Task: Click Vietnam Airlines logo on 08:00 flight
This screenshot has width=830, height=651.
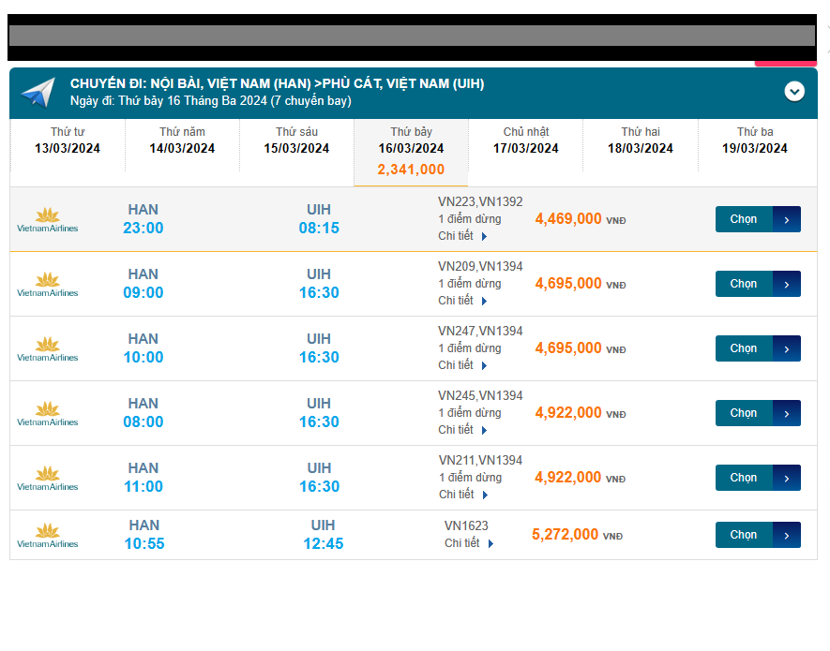Action: click(x=48, y=414)
